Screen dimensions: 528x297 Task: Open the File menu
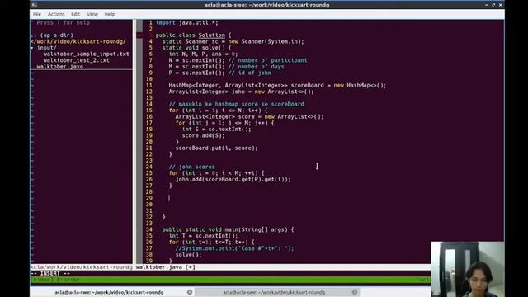click(36, 14)
